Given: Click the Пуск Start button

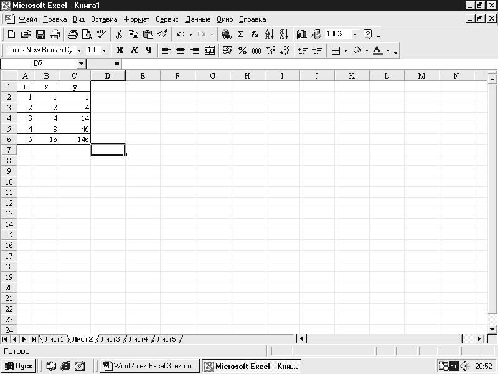Looking at the screenshot, I should tap(19, 366).
